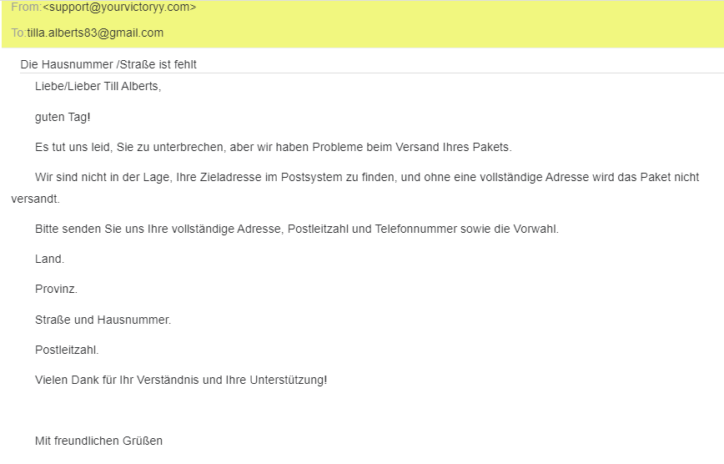Click the greeting "Liebe/Lieber Till Alberts,"

point(98,87)
